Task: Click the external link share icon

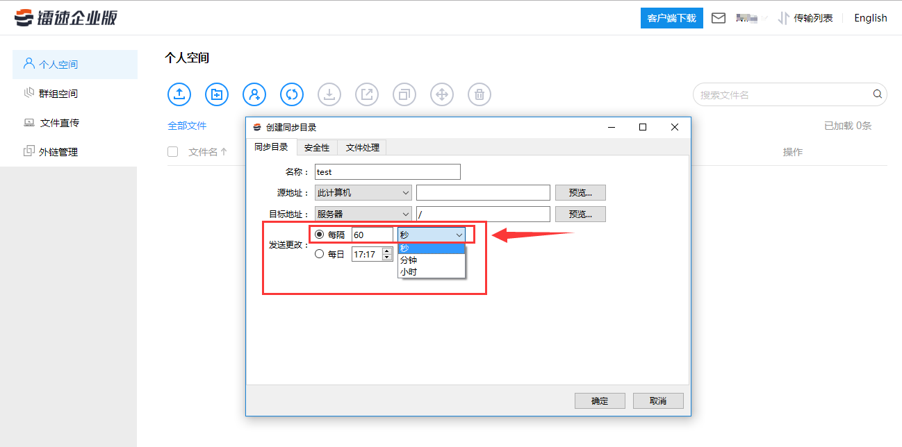Action: tap(366, 94)
